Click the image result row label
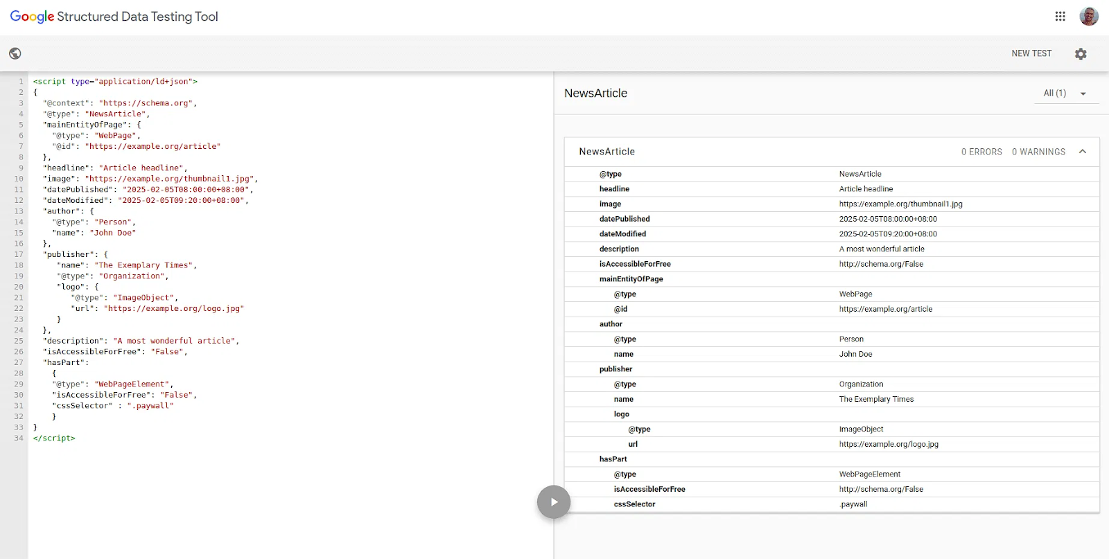 (610, 204)
